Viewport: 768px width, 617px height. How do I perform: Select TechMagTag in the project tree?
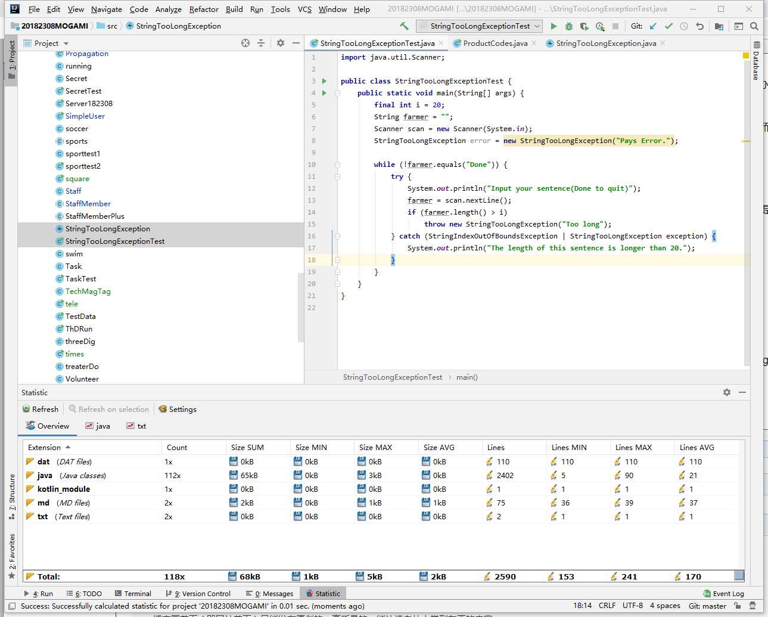(88, 291)
